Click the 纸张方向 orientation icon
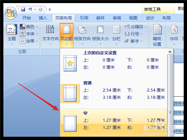 coord(82,29)
